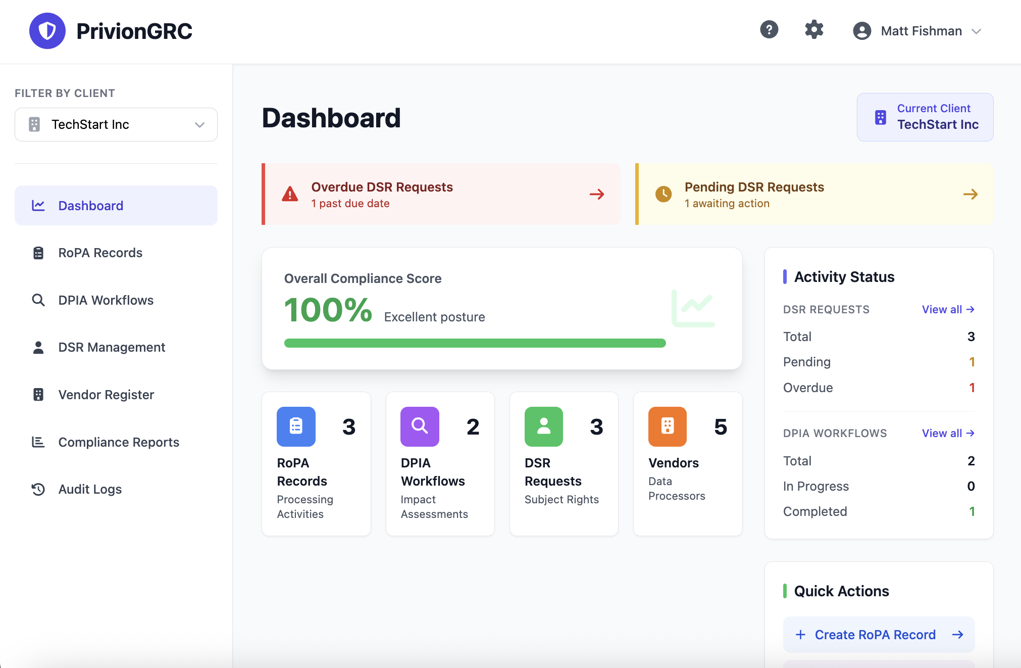Click the green DSR Requests person icon
The image size is (1021, 668).
(543, 426)
